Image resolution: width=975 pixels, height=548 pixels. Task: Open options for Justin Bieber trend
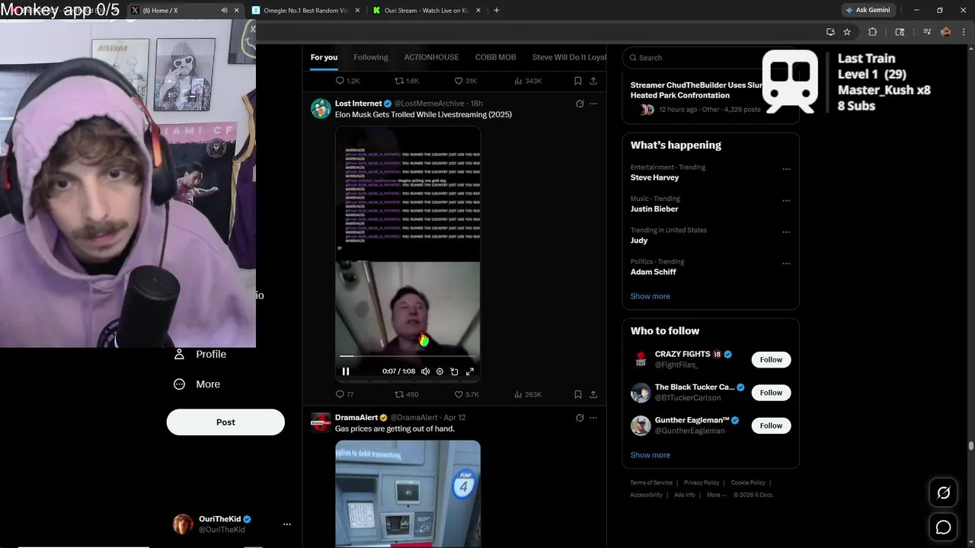[x=786, y=200]
